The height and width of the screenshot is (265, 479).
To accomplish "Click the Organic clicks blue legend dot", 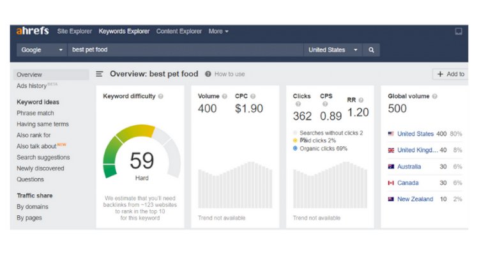I will click(x=295, y=148).
